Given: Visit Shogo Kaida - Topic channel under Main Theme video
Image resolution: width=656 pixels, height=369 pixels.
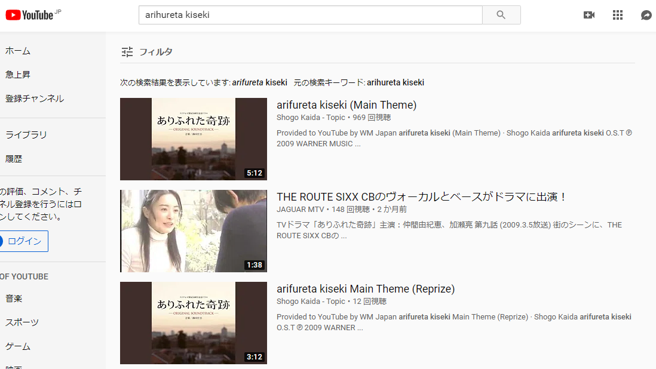Looking at the screenshot, I should tap(311, 118).
